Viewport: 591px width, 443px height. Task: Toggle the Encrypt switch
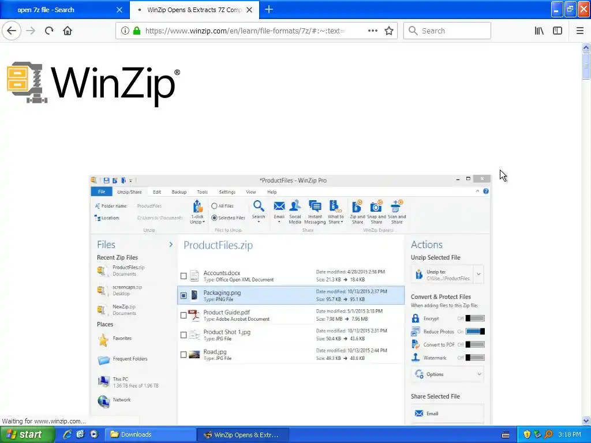coord(475,318)
